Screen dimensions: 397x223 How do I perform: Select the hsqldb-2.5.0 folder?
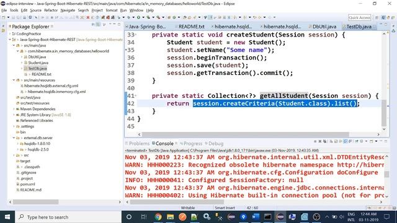click(38, 149)
